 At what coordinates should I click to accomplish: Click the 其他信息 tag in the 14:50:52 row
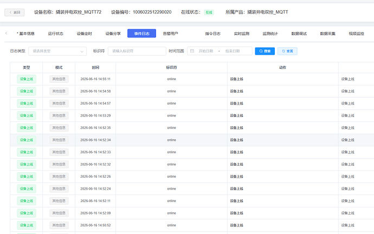[x=59, y=225]
